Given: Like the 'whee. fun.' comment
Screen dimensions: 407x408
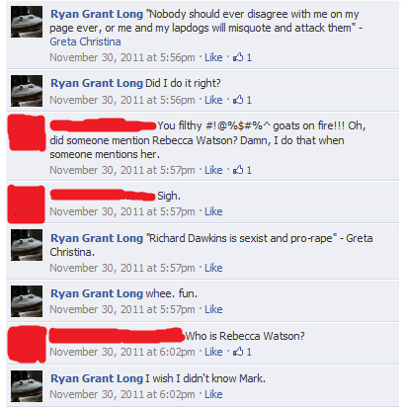Looking at the screenshot, I should 213,309.
